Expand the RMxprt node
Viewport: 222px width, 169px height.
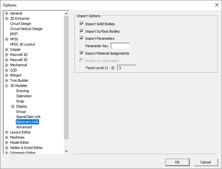click(x=7, y=76)
